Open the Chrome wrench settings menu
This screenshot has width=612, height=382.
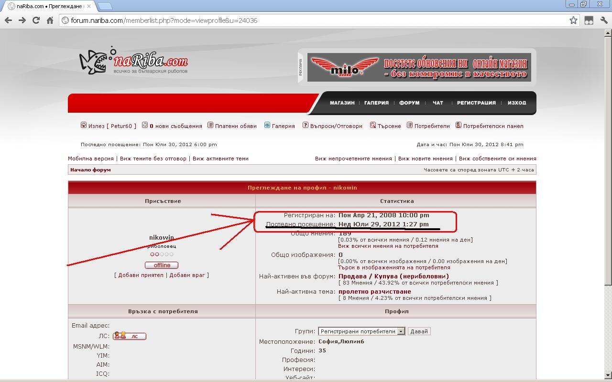pyautogui.click(x=603, y=21)
